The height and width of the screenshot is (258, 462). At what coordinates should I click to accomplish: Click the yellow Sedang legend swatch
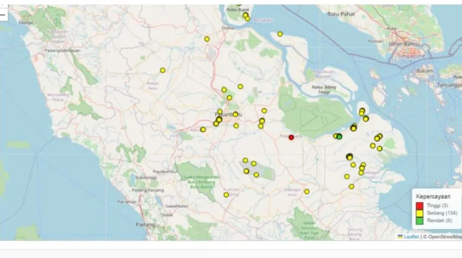(x=420, y=213)
